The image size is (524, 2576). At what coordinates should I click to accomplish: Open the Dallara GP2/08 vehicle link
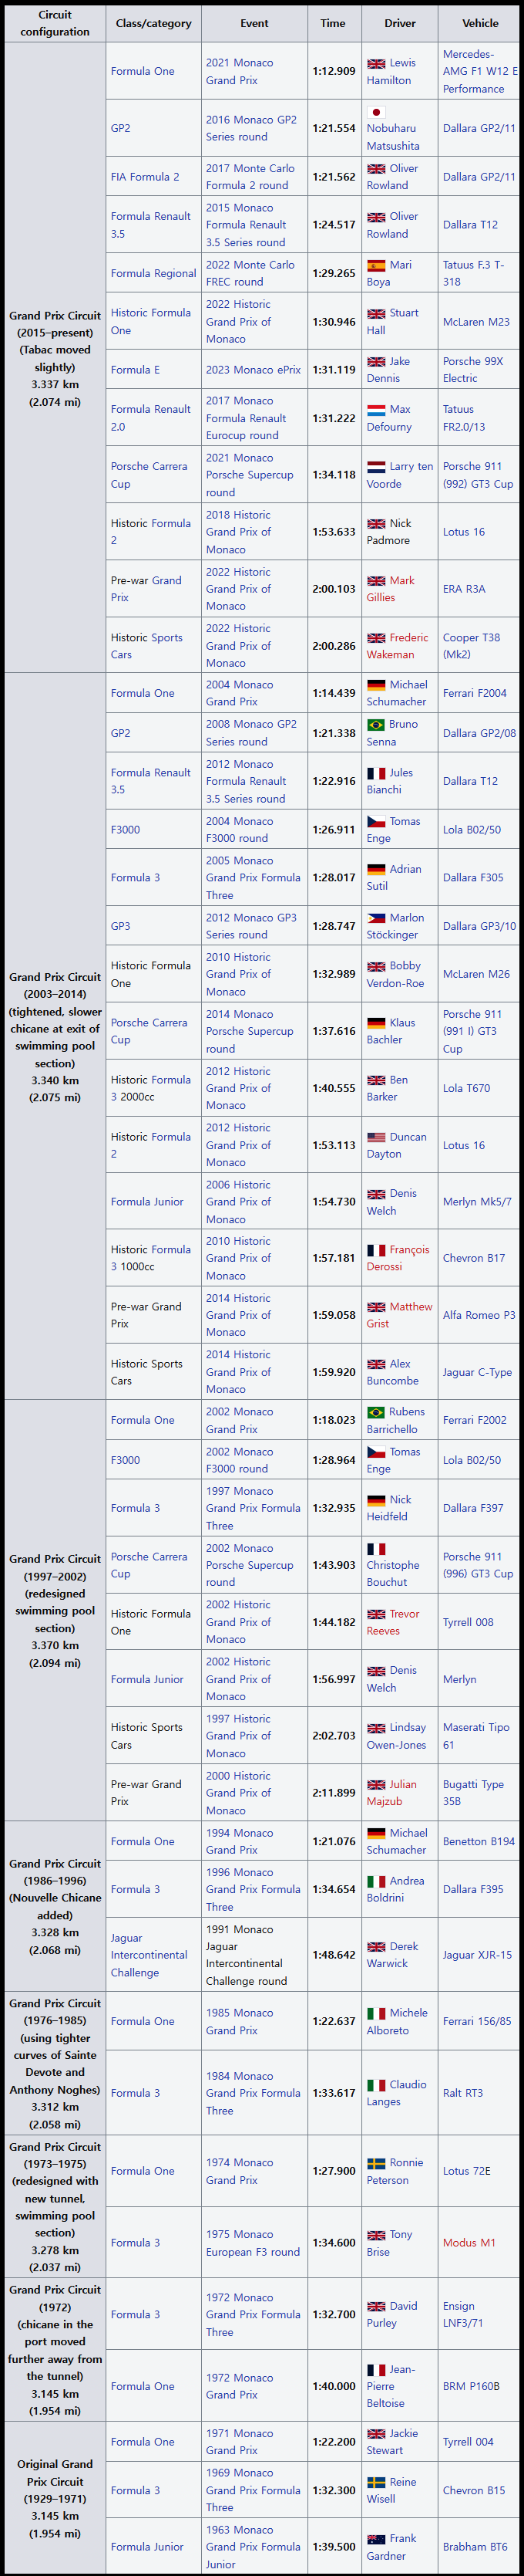479,733
